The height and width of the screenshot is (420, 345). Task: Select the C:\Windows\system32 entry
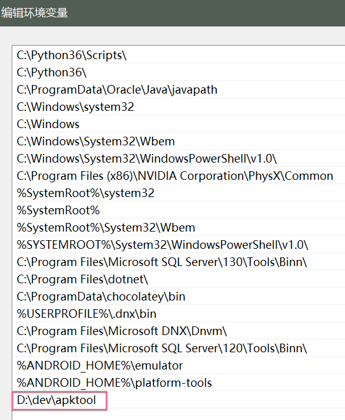coord(179,107)
